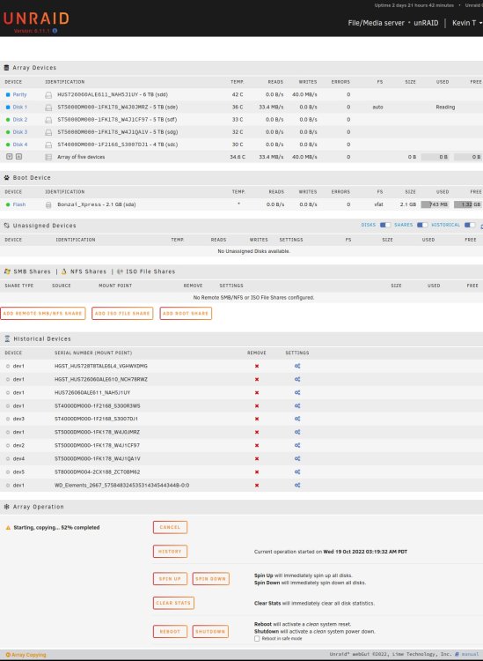The height and width of the screenshot is (661, 483).
Task: Click drive icon next to ST5000DM000 W4J1QA1V (sdg)
Action: (48, 132)
